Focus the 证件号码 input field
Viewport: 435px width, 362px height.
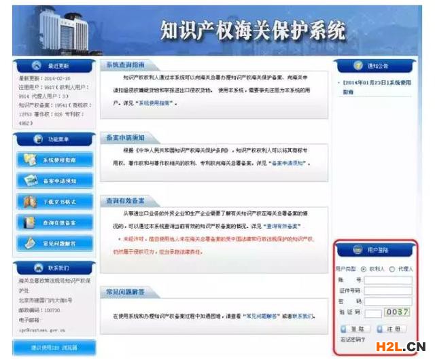[388, 291]
